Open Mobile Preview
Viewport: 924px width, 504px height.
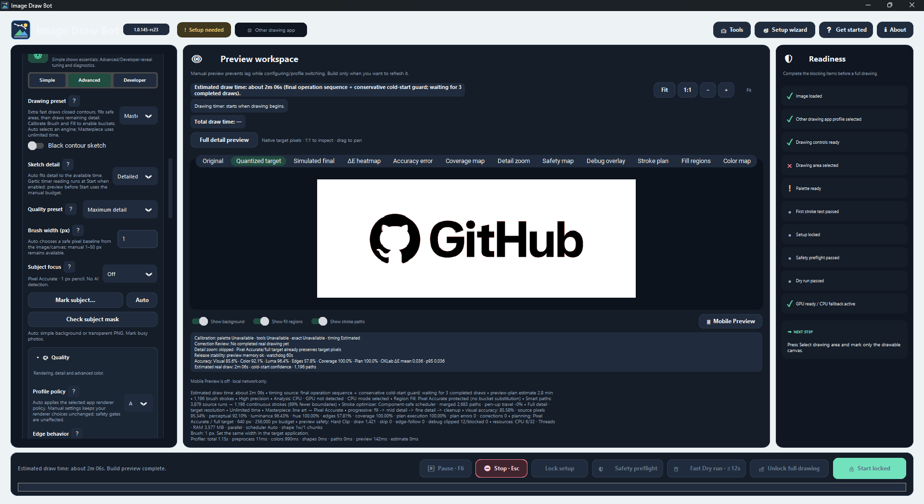pyautogui.click(x=731, y=321)
